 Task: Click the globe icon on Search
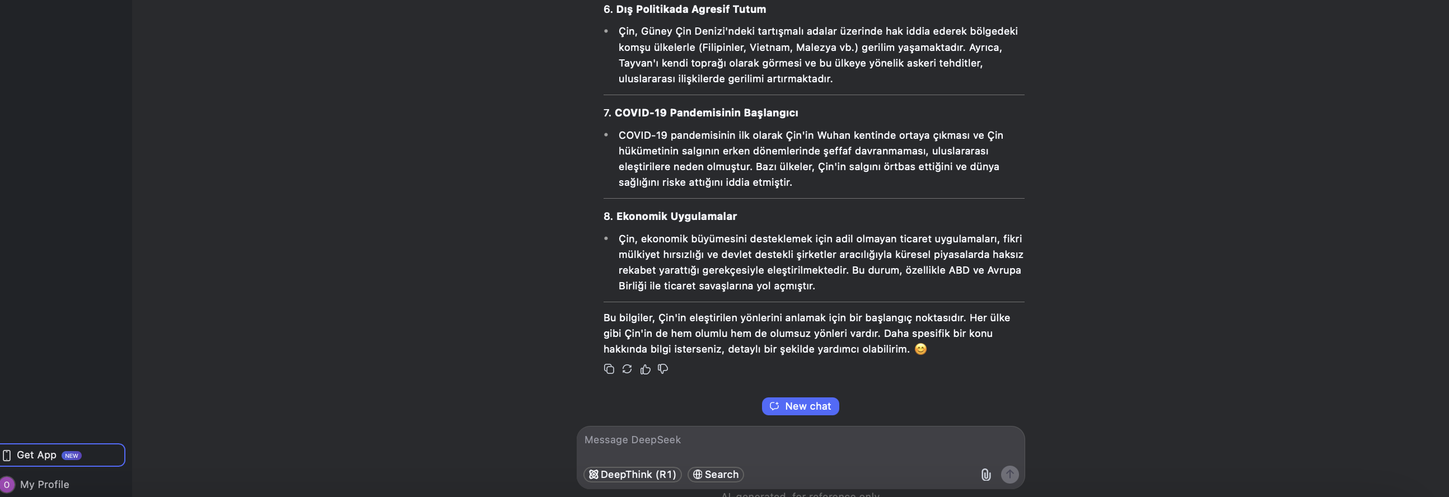[x=698, y=475]
